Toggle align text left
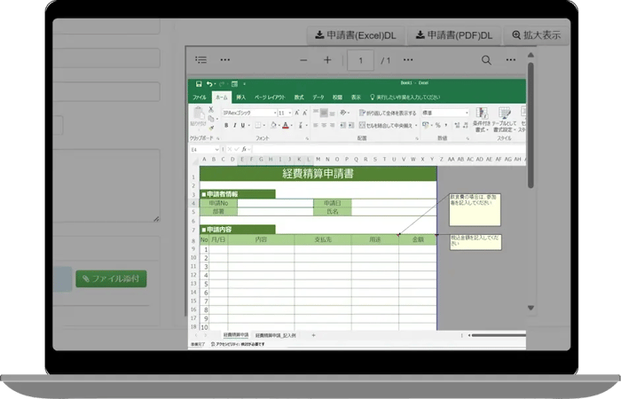 pos(316,126)
